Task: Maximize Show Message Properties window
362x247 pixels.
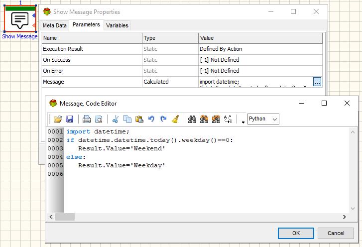Action: point(293,11)
